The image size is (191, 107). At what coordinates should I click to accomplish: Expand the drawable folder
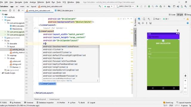(x=5, y=43)
